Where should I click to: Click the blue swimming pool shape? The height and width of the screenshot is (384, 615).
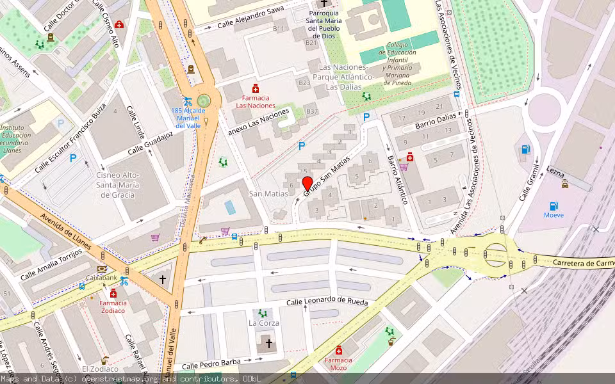pyautogui.click(x=230, y=207)
